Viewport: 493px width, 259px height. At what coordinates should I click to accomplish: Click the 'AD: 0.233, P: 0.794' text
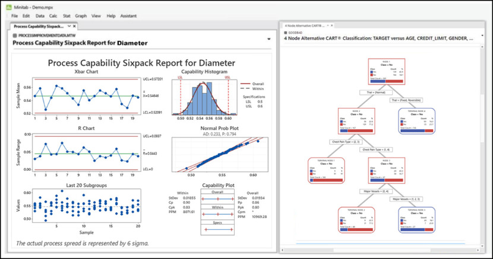click(219, 134)
